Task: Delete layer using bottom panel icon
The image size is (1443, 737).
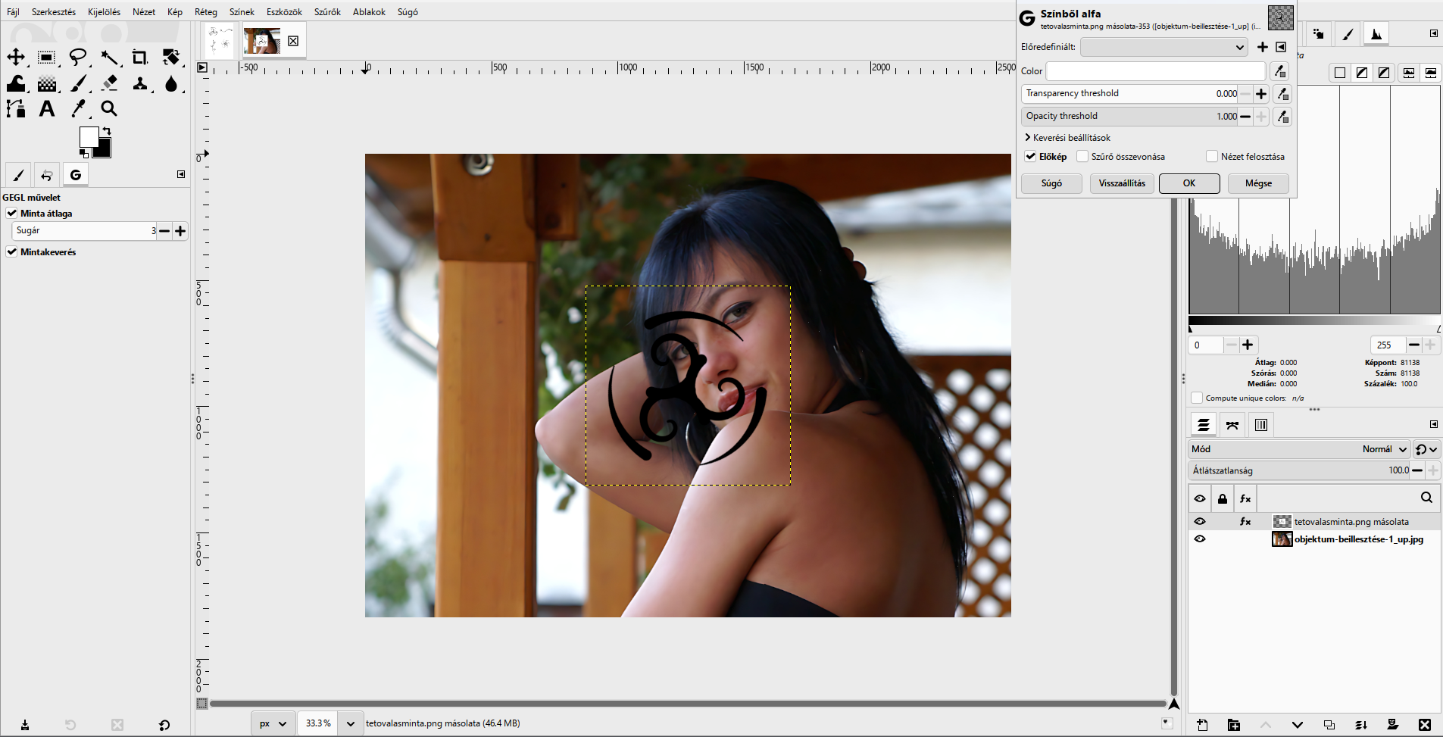Action: point(1425,725)
